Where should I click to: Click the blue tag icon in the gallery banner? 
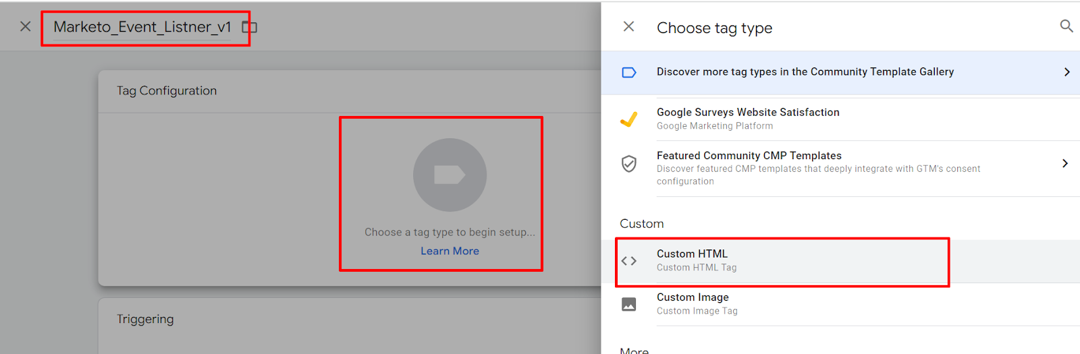[x=628, y=72]
